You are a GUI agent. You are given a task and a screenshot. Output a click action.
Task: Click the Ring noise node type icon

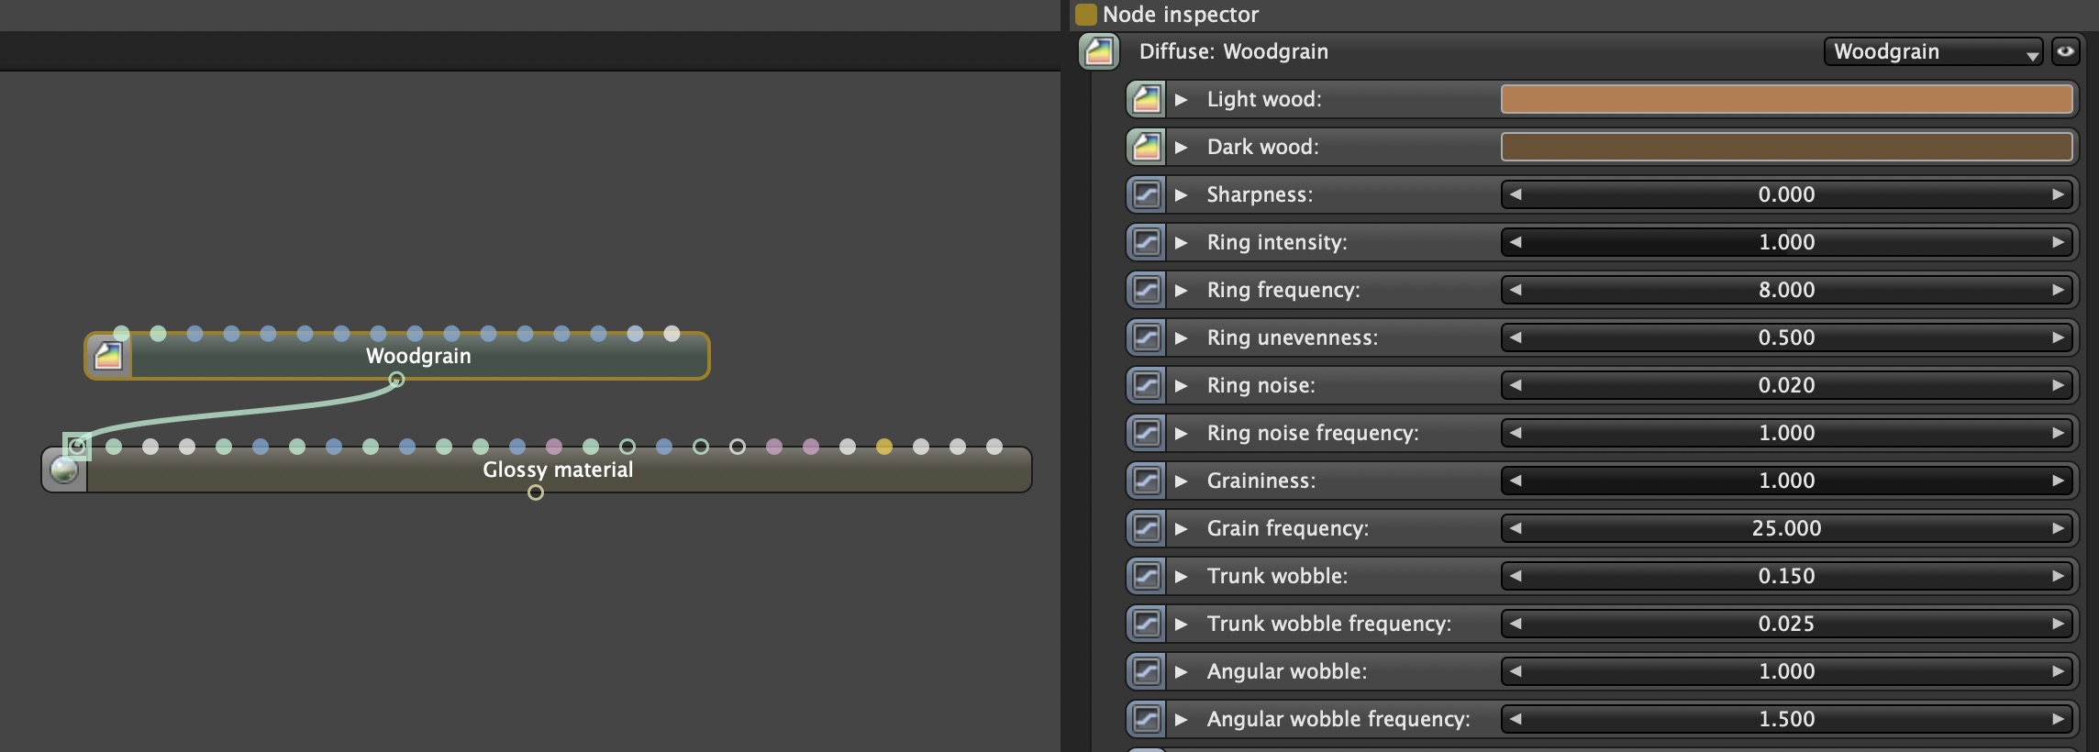pyautogui.click(x=1146, y=385)
